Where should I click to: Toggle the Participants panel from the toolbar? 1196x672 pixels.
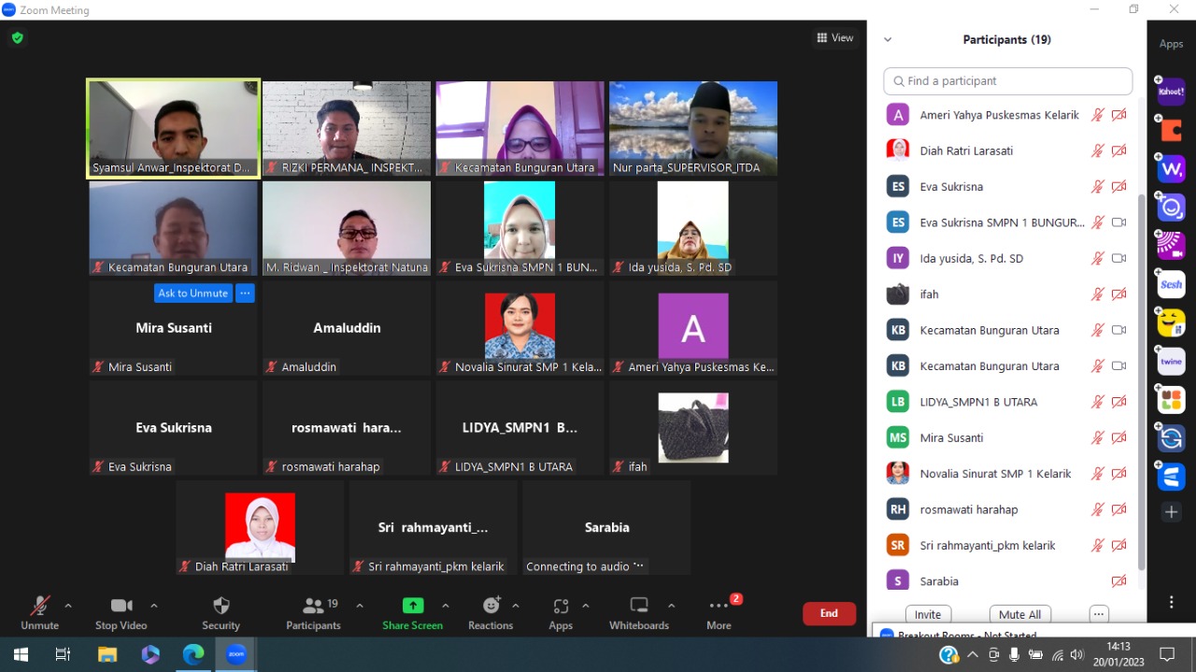[x=314, y=606]
